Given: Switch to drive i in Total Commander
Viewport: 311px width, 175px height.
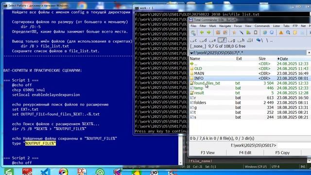Looking at the screenshot, I should pyautogui.click(x=250, y=40).
